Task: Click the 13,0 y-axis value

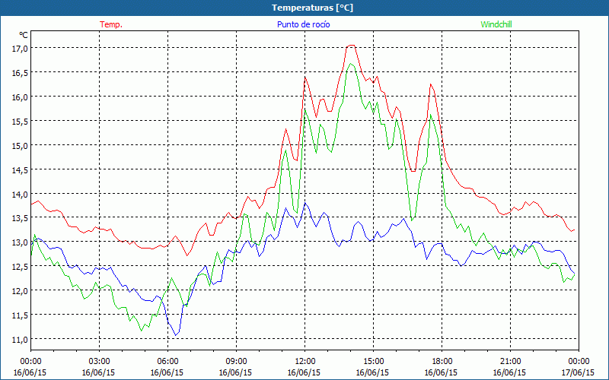Action: (21, 242)
